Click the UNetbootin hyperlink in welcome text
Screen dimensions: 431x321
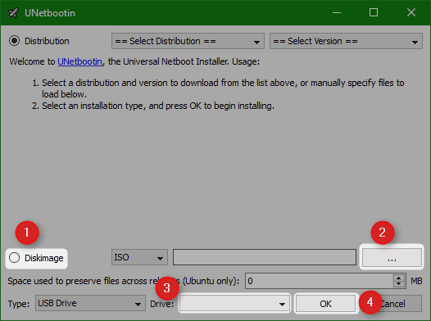[80, 61]
